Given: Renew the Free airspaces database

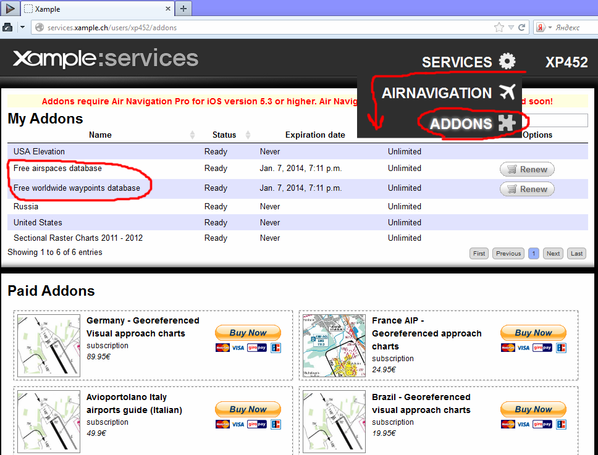Looking at the screenshot, I should point(527,169).
